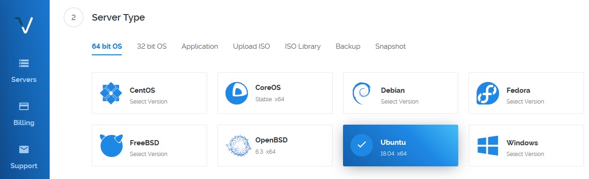Expand Debian Select Version dropdown
This screenshot has width=589, height=179.
(400, 101)
